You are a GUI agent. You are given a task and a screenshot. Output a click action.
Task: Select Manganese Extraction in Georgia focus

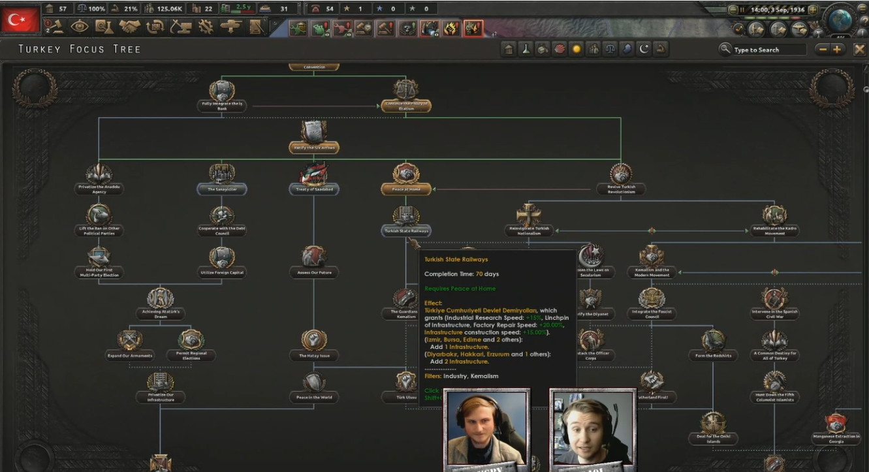(x=836, y=430)
